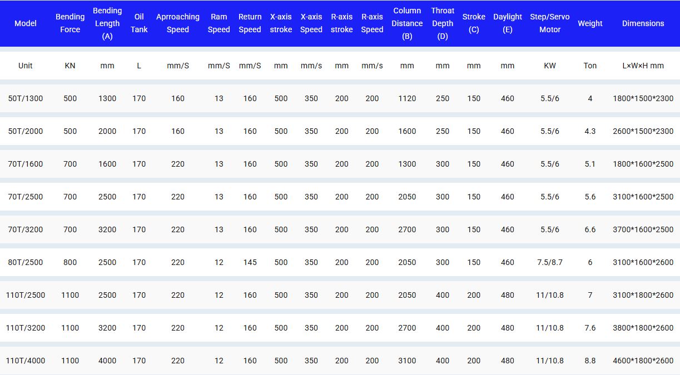Select model 70T/3200
Image resolution: width=680 pixels, height=375 pixels.
point(26,229)
